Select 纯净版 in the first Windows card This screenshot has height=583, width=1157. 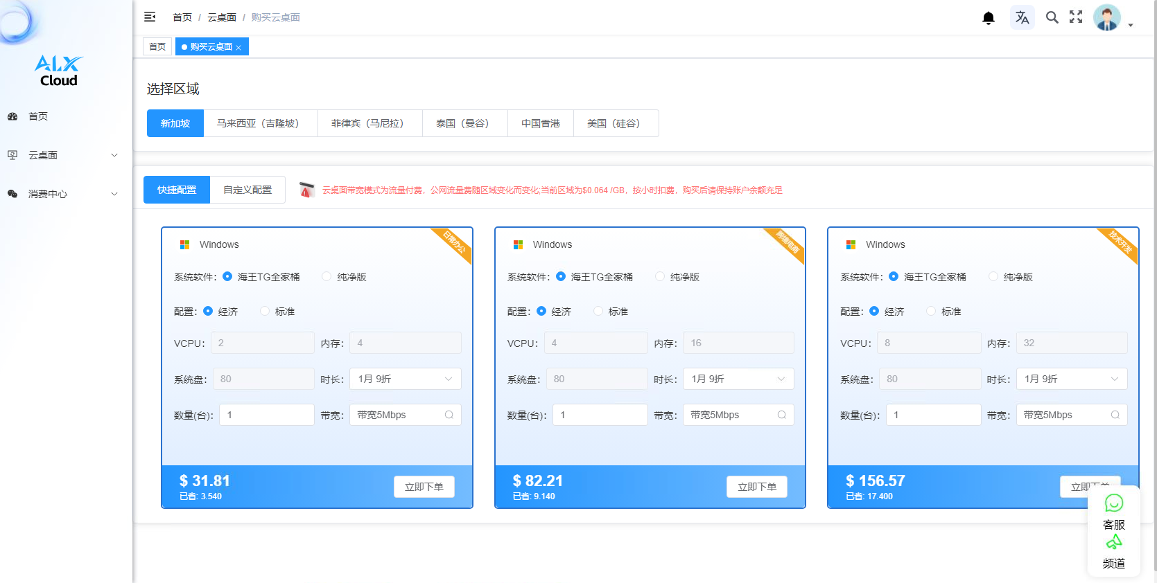tap(327, 277)
